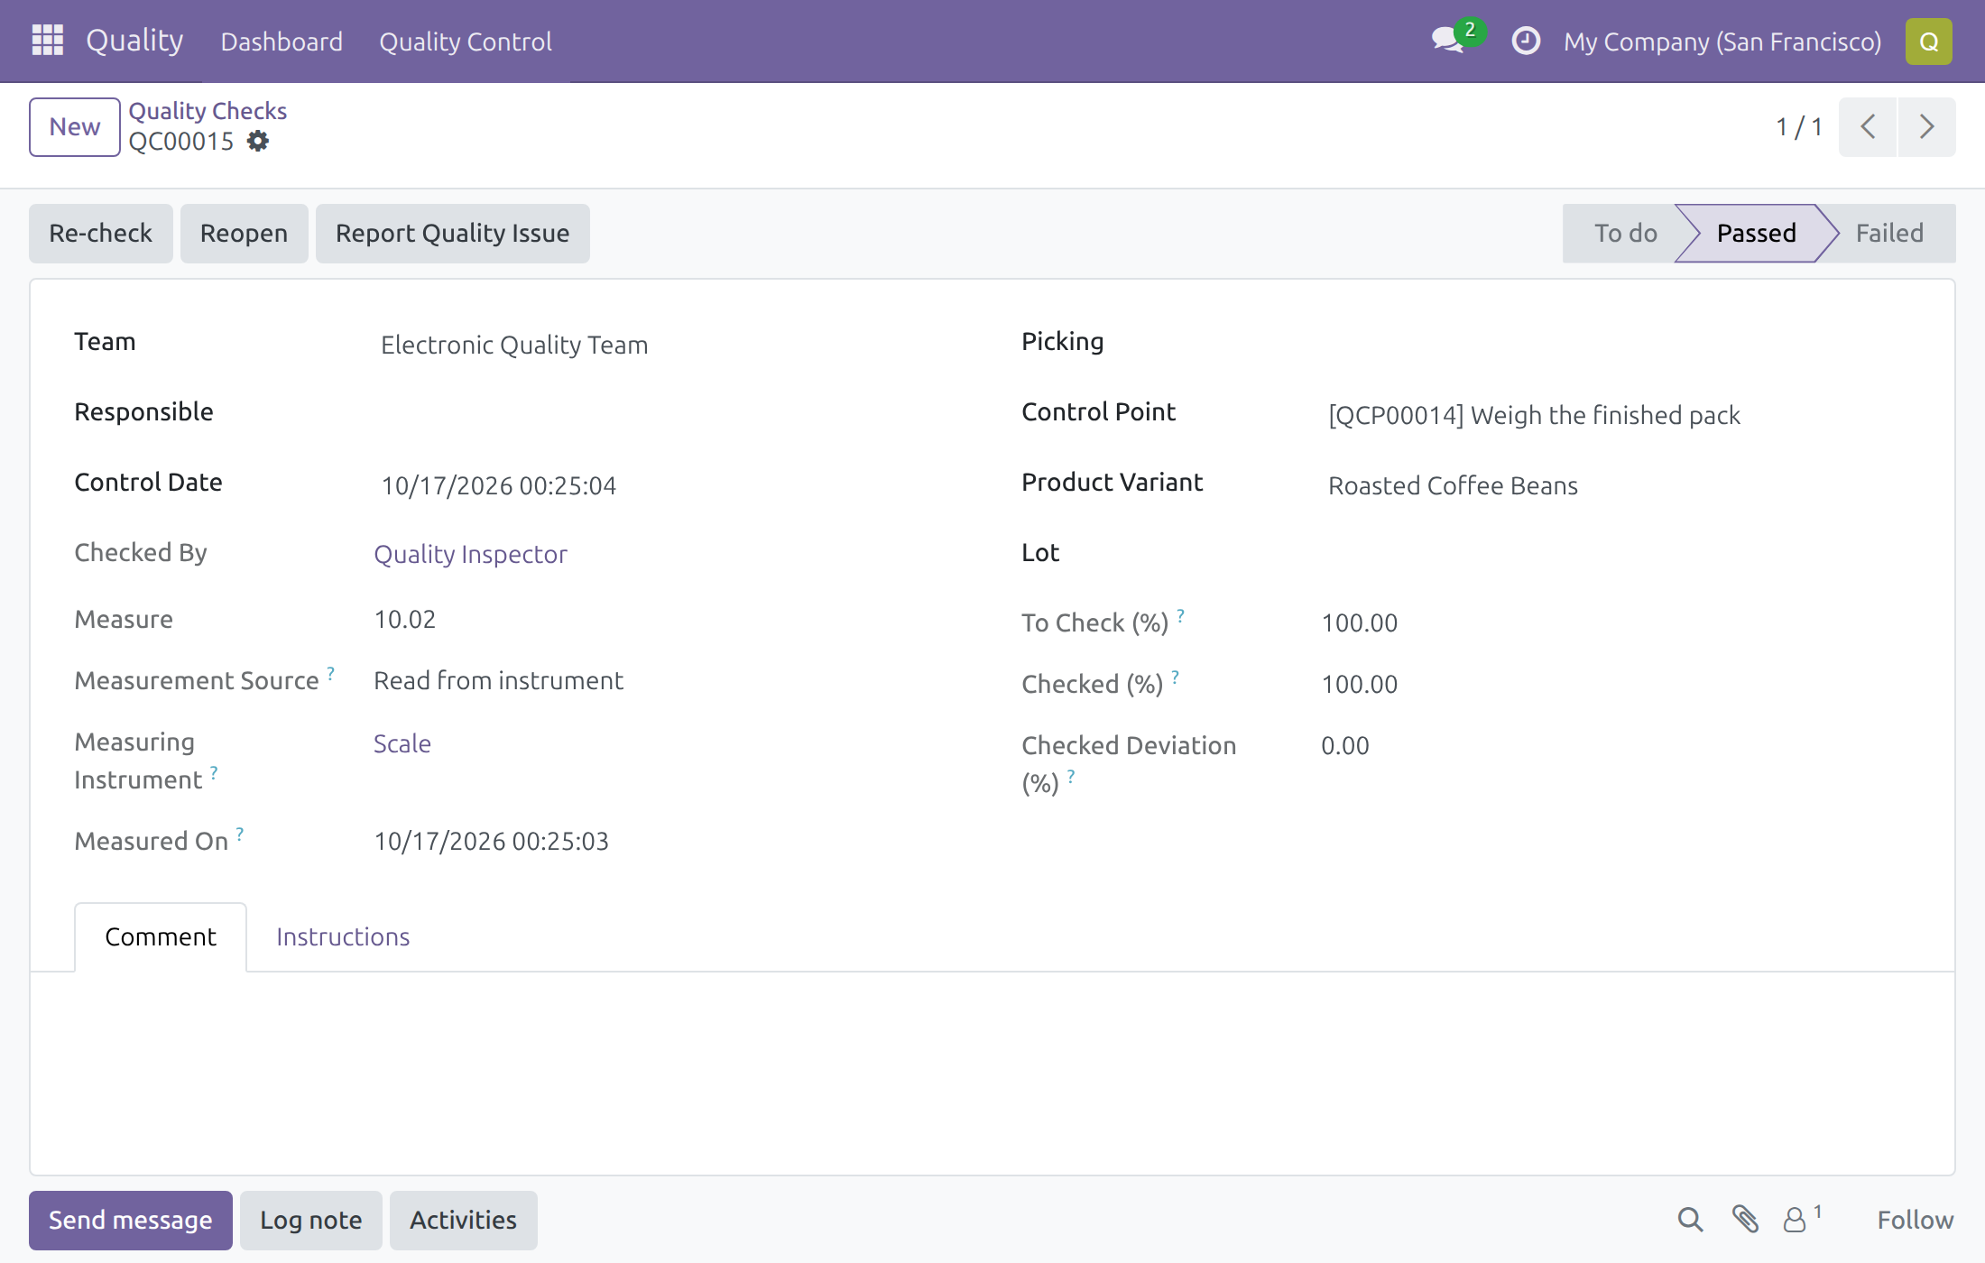Open the user avatar menu
1985x1263 pixels.
click(1928, 41)
